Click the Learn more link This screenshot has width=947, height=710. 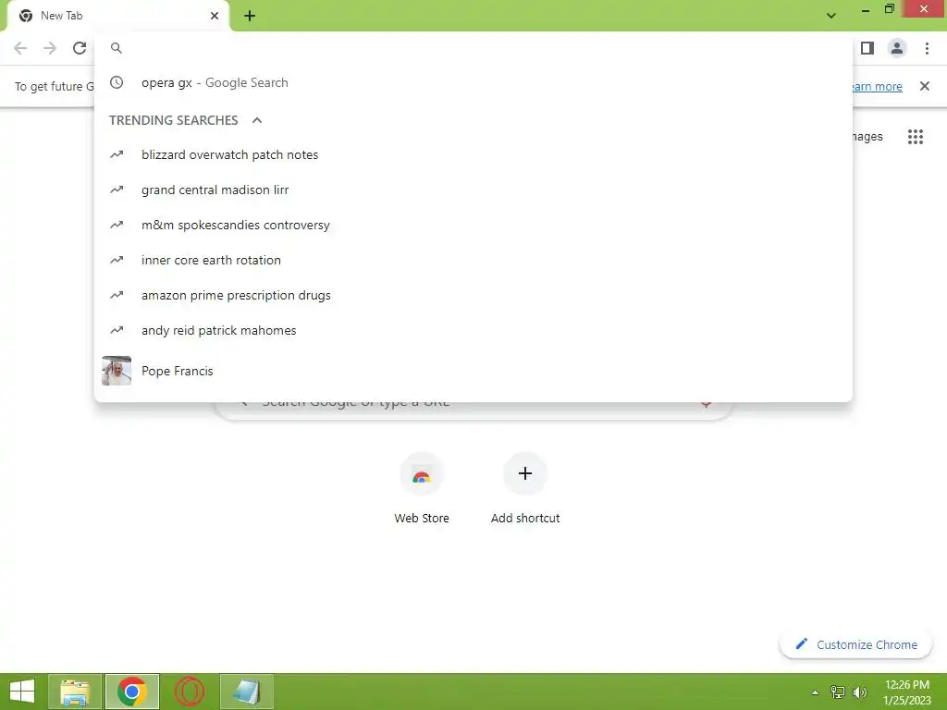point(877,86)
